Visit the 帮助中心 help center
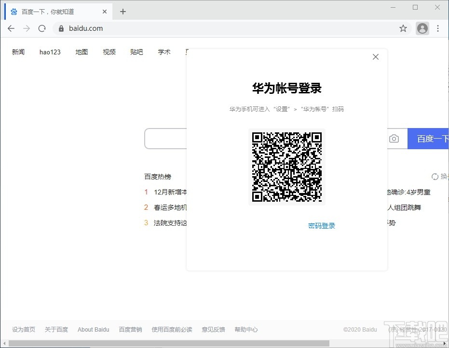This screenshot has height=348, width=449. (x=246, y=330)
